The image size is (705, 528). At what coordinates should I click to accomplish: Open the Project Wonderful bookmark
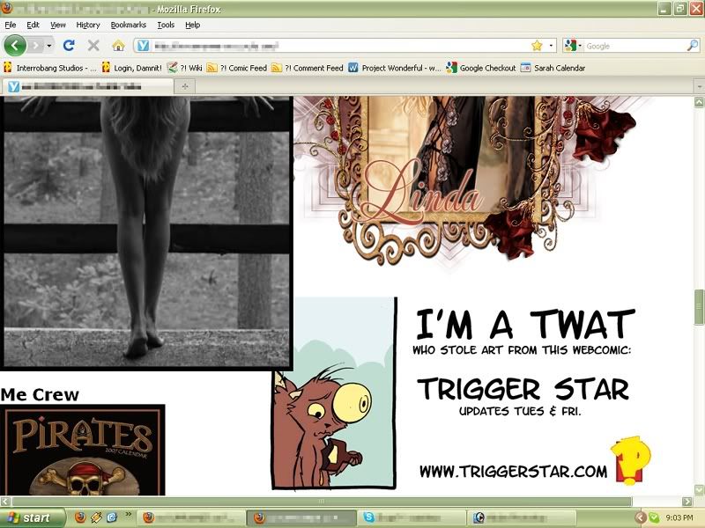click(x=395, y=68)
